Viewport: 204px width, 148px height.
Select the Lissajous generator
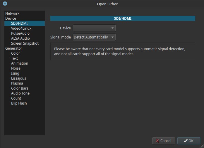pos(18,78)
